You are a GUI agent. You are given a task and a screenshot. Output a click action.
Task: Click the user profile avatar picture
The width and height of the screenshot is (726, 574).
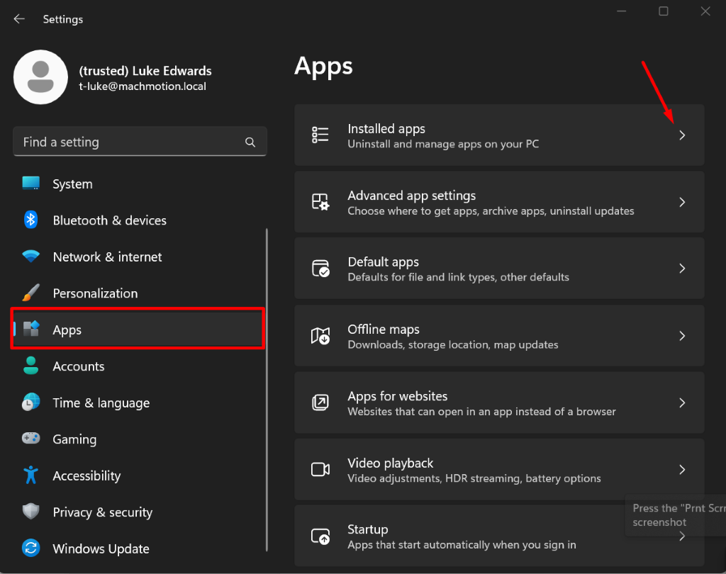pos(41,77)
